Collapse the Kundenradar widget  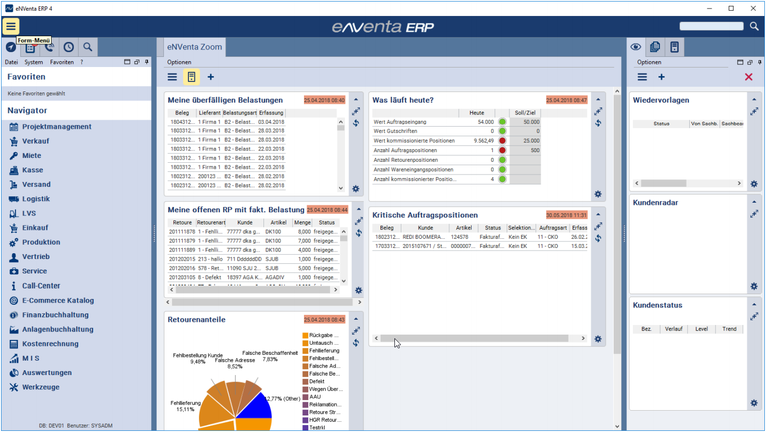pyautogui.click(x=754, y=202)
